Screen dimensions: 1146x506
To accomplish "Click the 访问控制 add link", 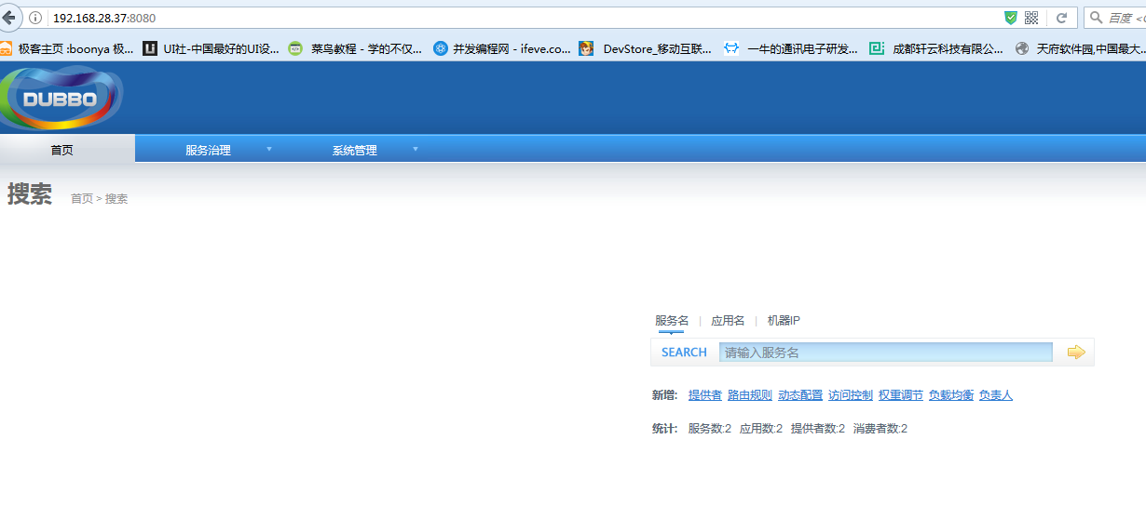I will 851,395.
